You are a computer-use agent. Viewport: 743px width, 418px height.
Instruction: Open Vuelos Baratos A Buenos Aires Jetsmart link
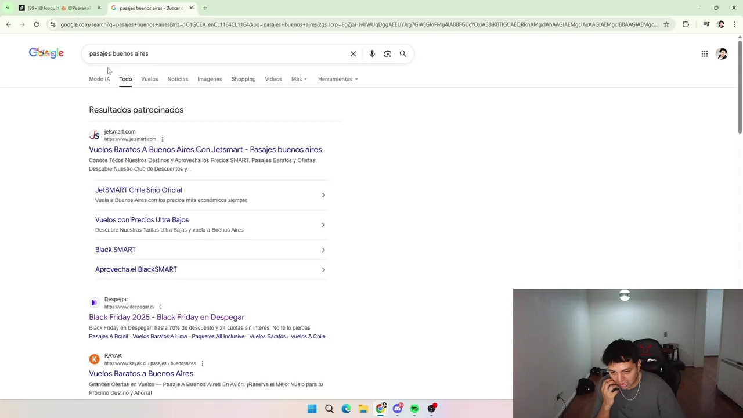coord(205,149)
